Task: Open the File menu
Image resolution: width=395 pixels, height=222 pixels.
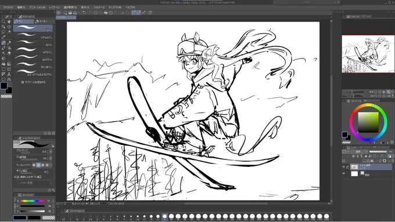Action: (8, 8)
